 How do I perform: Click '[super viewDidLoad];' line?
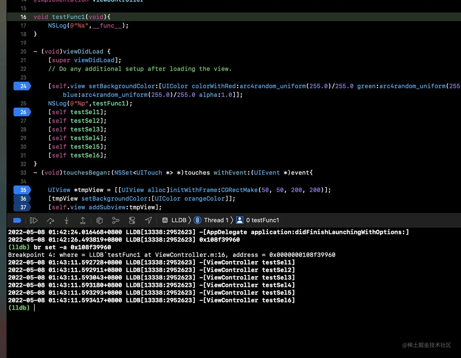click(x=84, y=60)
